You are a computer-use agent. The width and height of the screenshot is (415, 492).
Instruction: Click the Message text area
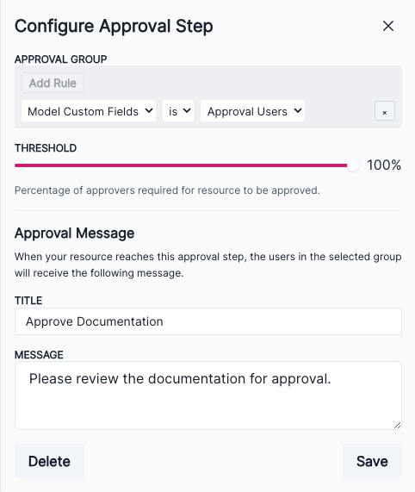208,395
